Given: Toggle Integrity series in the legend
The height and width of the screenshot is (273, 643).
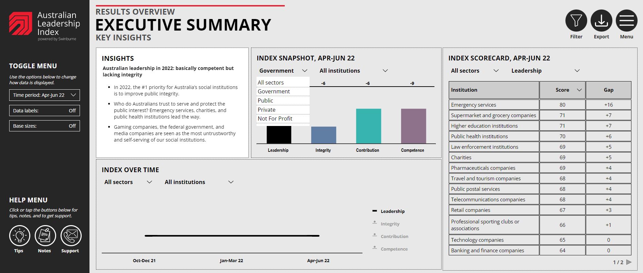Looking at the screenshot, I should click(390, 224).
